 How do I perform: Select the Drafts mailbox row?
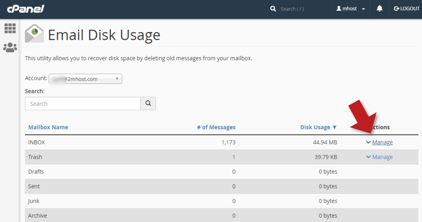tap(36, 172)
